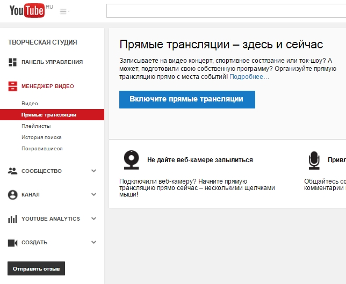Image resolution: width=346 pixels, height=284 pixels.
Task: Open История поиска in the sidebar
Action: click(41, 137)
